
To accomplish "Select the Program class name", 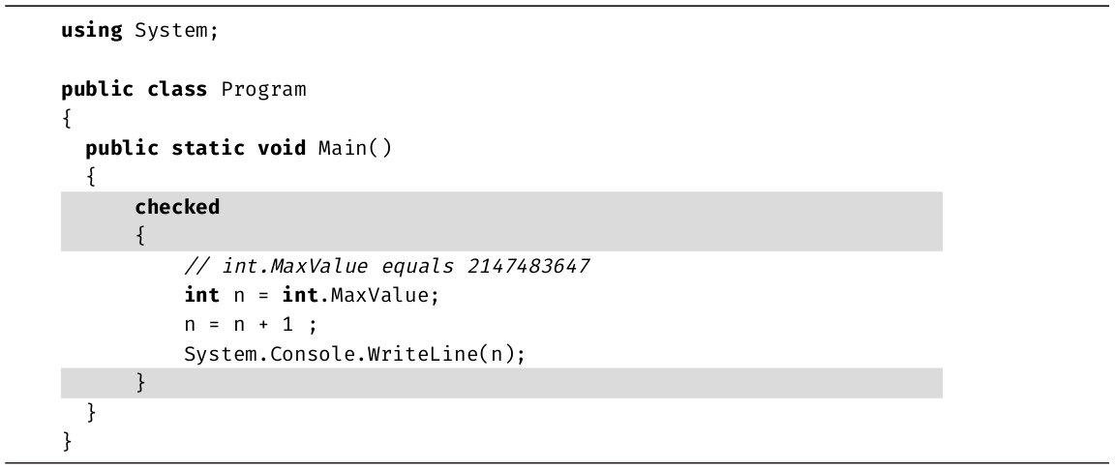I will tap(263, 90).
